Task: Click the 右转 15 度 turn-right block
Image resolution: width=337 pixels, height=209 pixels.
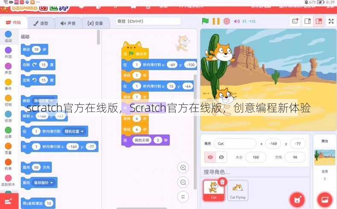Action: pyautogui.click(x=38, y=65)
